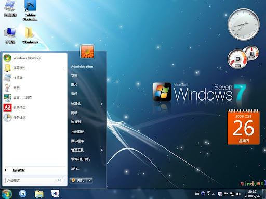Open the volume speaker tray icon
This screenshot has width=266, height=199.
[238, 194]
